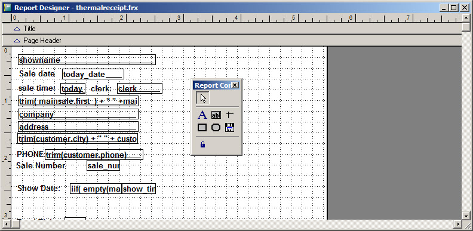Screen dimensions: 473x231
Task: Select the trim(customer.phone) field
Action: point(94,155)
